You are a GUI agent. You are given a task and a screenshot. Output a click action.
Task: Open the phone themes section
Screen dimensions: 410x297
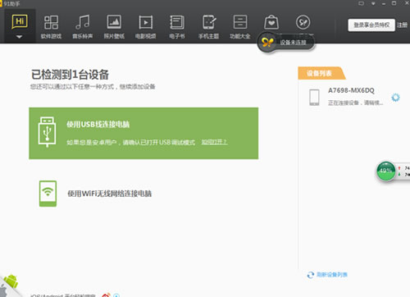pos(208,27)
